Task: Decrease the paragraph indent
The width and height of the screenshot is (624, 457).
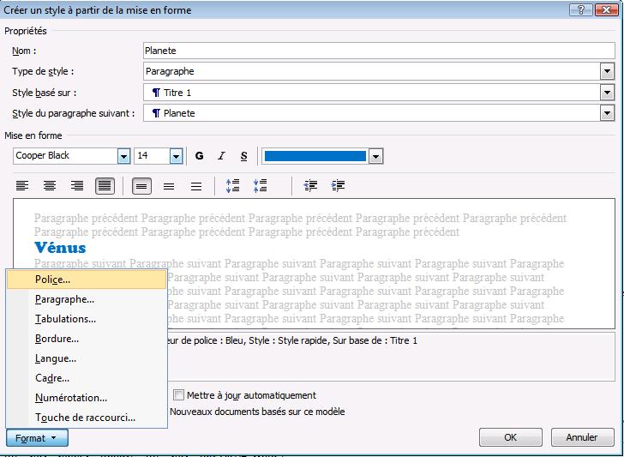Action: [x=310, y=186]
